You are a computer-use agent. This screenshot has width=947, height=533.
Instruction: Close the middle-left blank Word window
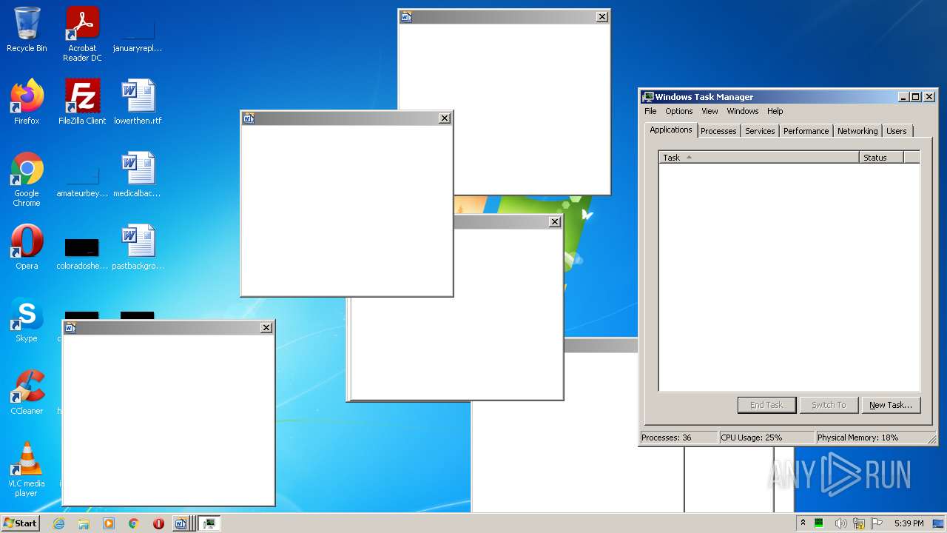pyautogui.click(x=445, y=118)
